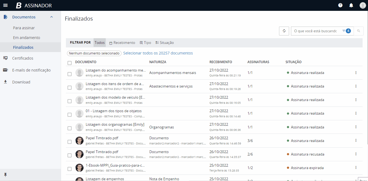The width and height of the screenshot is (368, 181).
Task: Click the help question mark icon
Action: tap(340, 5)
